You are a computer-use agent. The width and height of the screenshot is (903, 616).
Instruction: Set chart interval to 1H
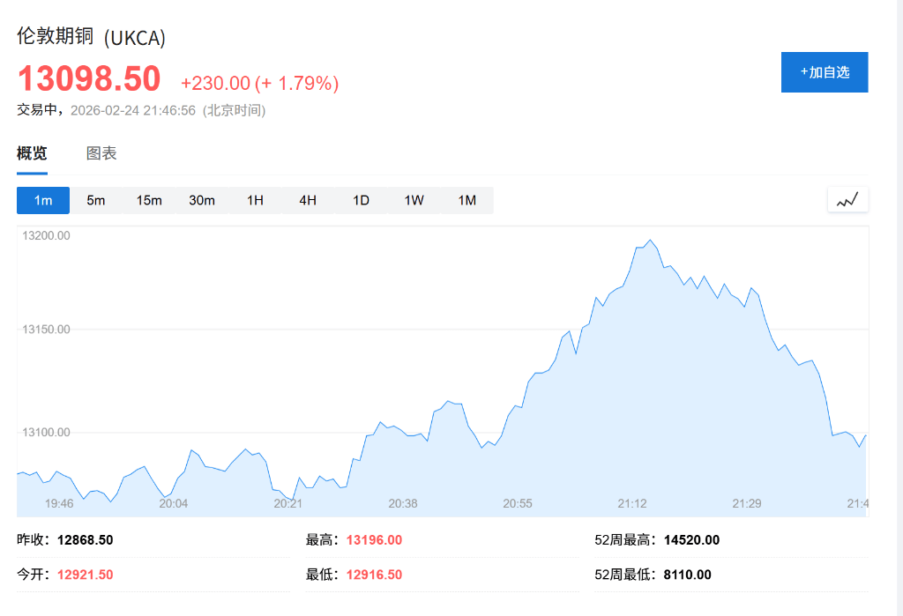tap(255, 200)
